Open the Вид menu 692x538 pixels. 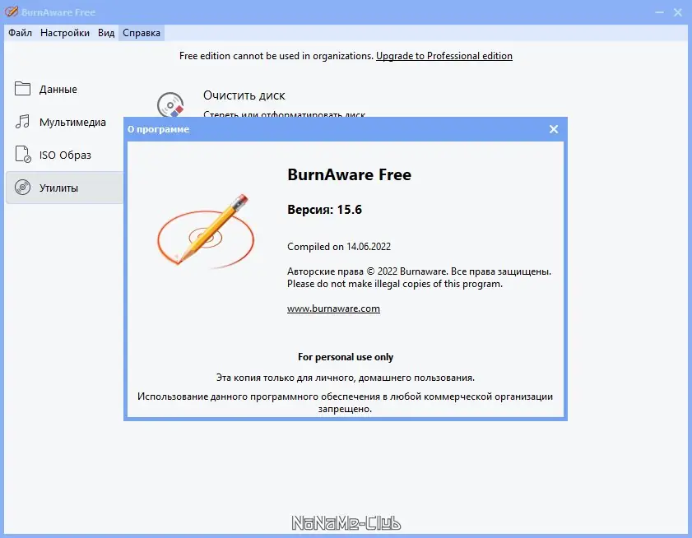tap(104, 33)
